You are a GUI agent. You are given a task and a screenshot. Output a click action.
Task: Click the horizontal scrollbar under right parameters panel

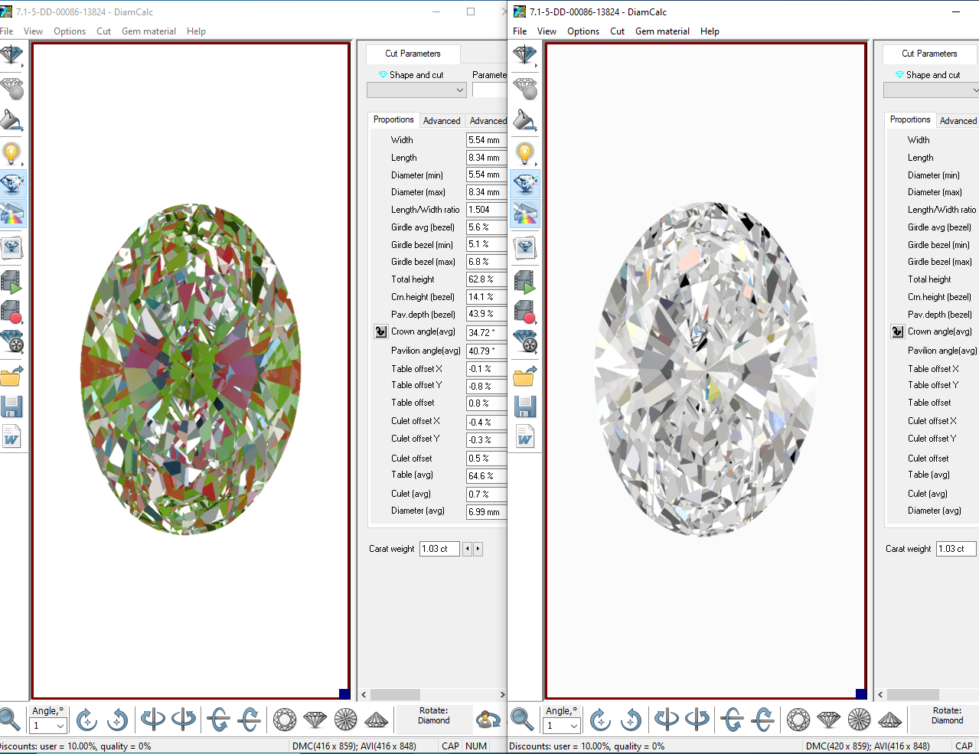click(928, 694)
